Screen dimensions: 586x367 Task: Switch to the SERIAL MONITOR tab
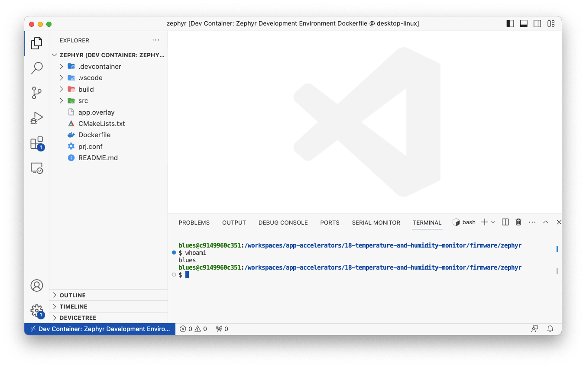[x=376, y=222]
